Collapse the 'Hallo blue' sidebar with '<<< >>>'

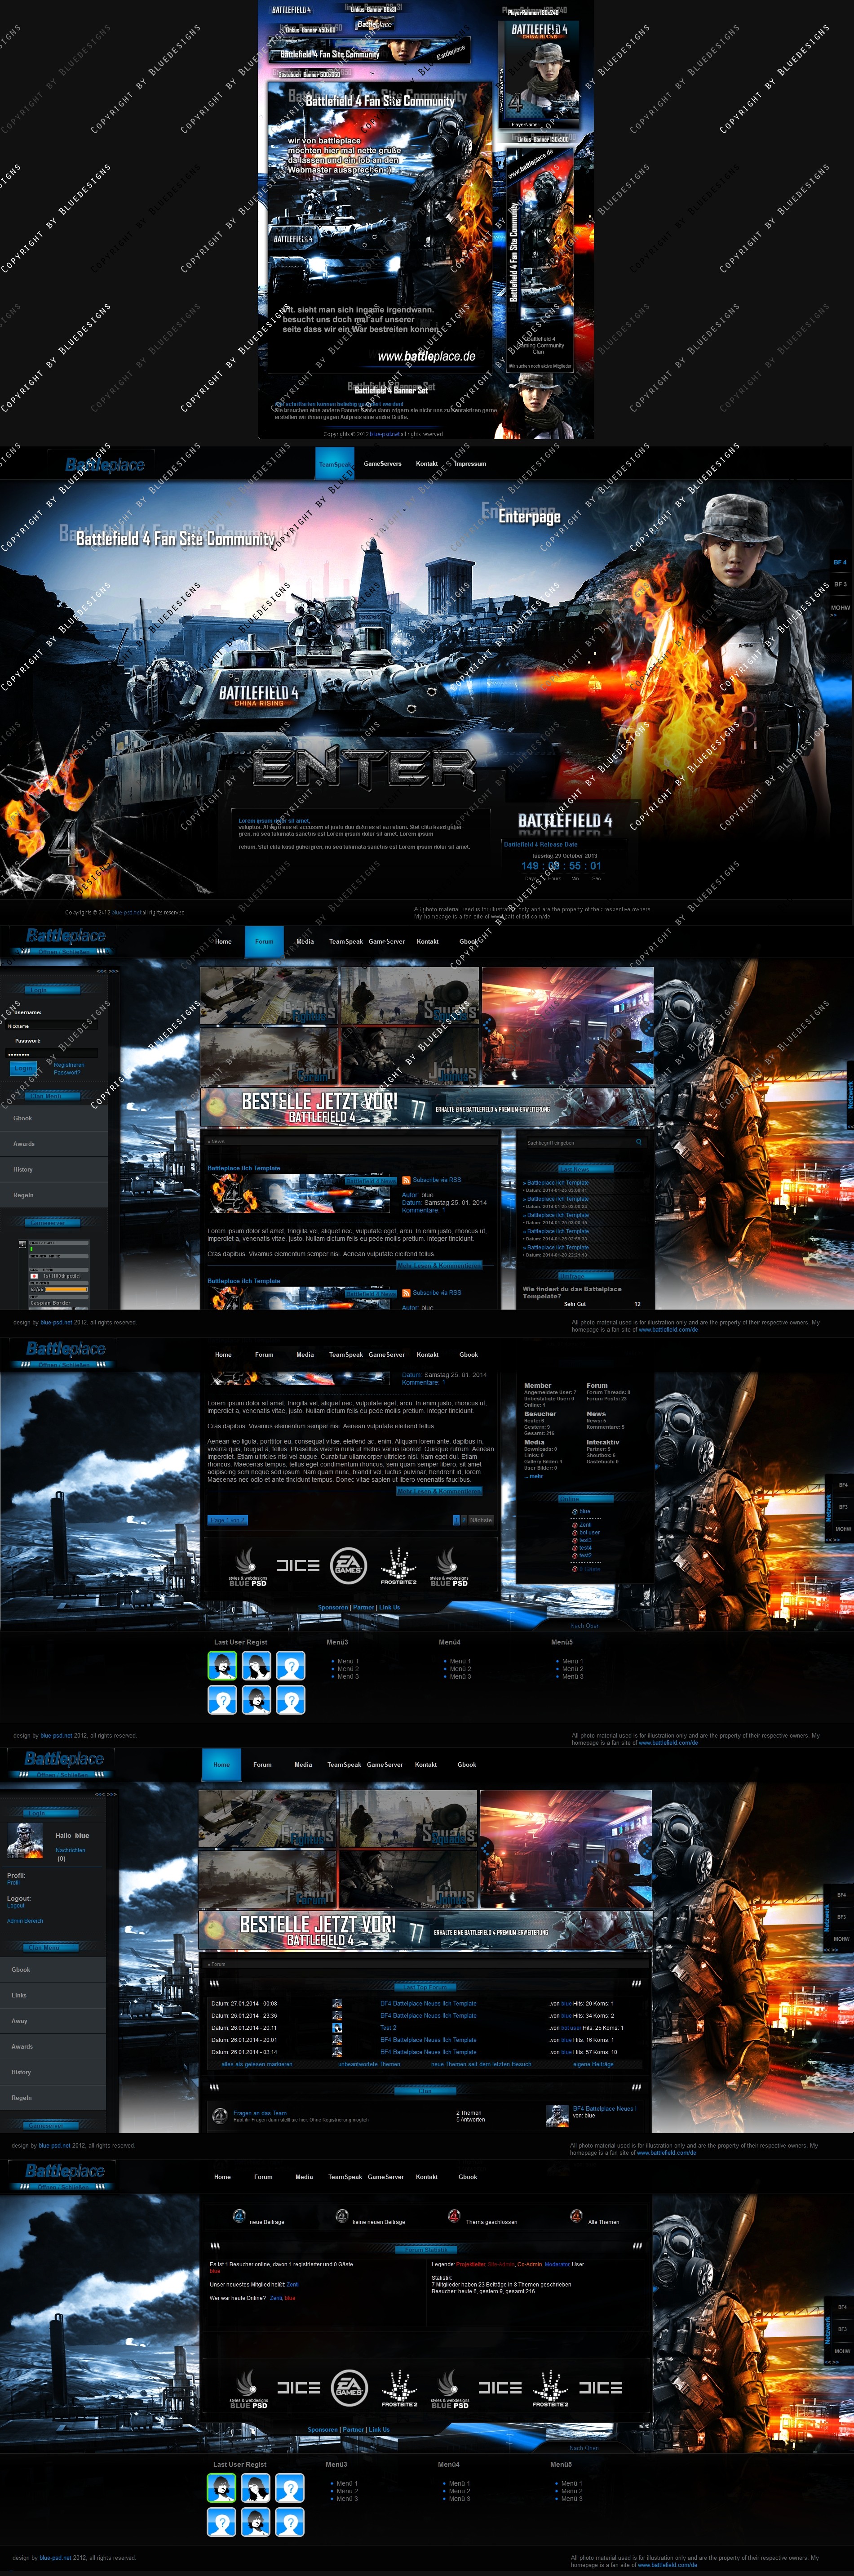106,1794
